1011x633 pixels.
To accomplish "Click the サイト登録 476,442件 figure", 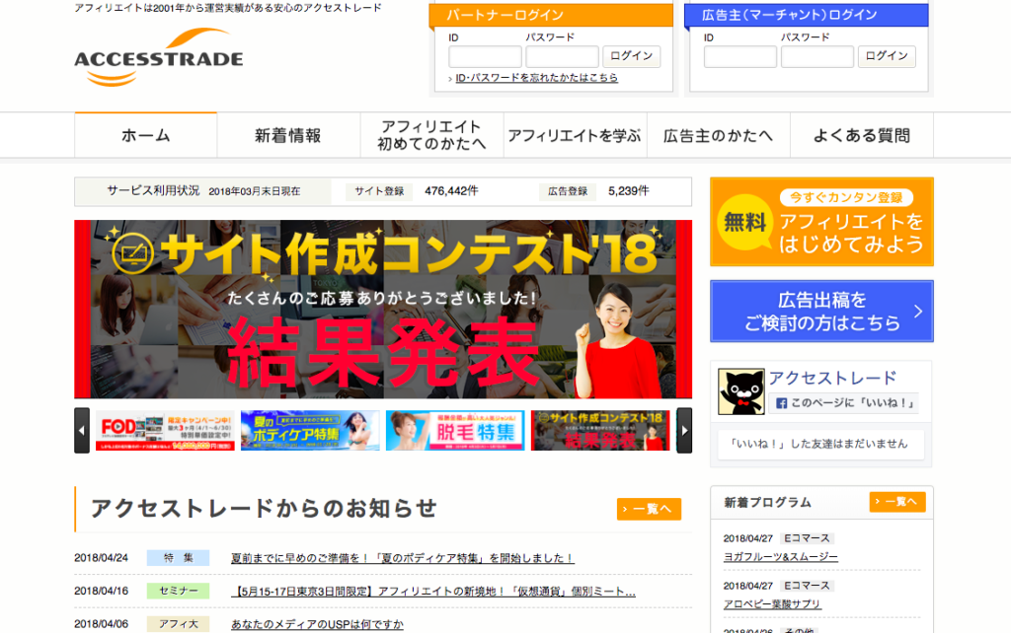I will coord(451,191).
